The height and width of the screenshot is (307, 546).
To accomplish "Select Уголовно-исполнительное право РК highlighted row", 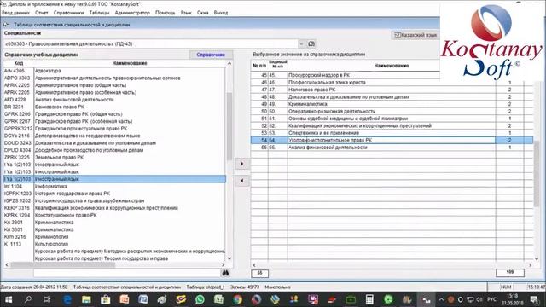I will click(x=392, y=140).
